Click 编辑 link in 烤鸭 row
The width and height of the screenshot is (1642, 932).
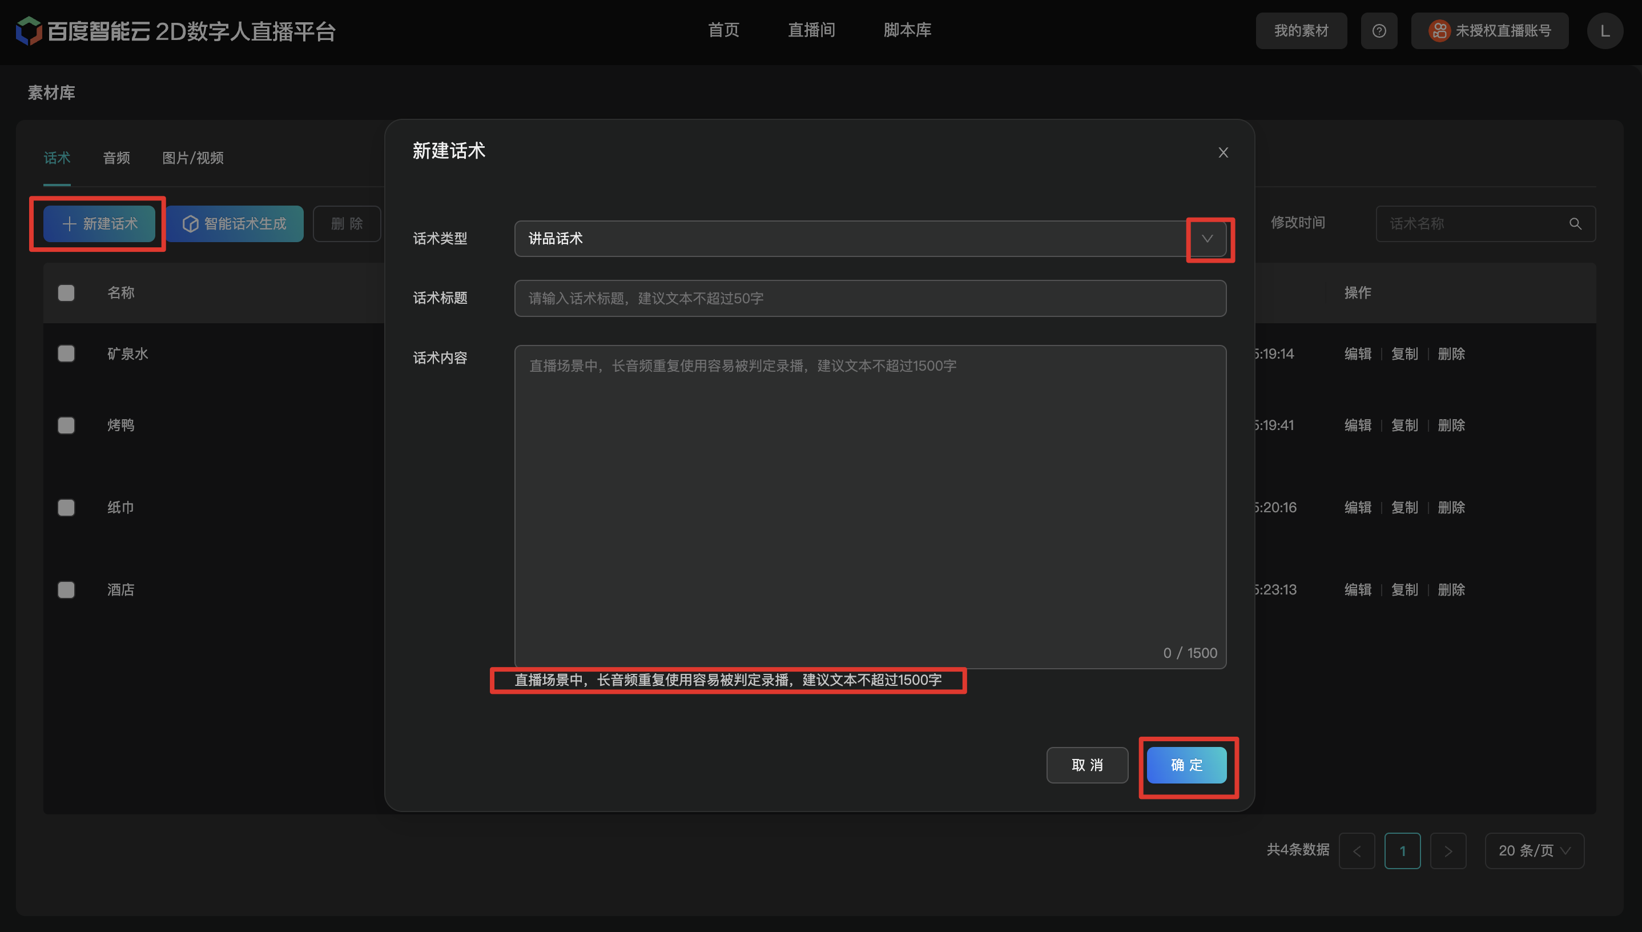[x=1358, y=425]
